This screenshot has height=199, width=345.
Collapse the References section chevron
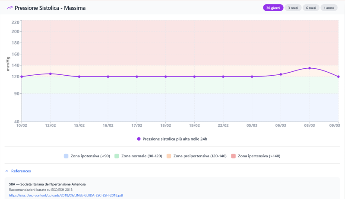(7, 171)
